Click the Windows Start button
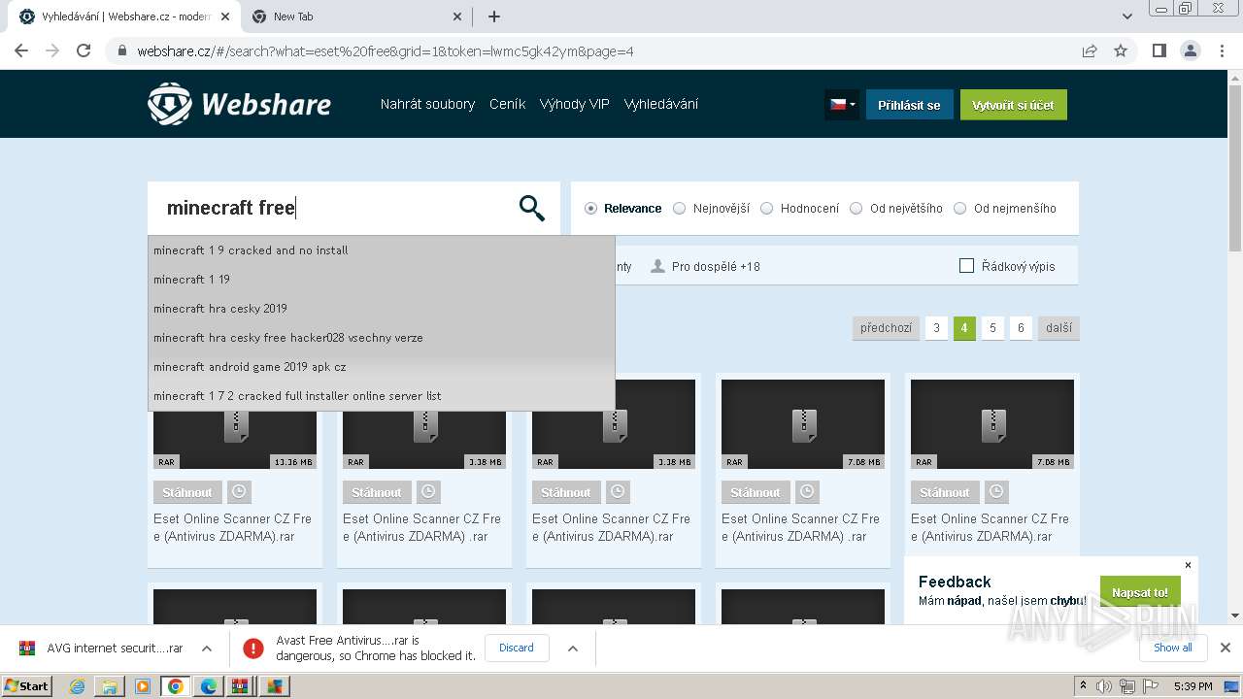 (26, 686)
